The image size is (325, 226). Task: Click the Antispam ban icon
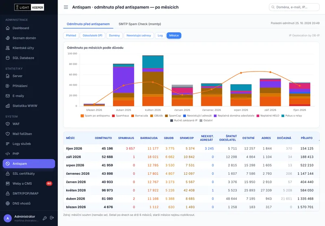[8, 163]
